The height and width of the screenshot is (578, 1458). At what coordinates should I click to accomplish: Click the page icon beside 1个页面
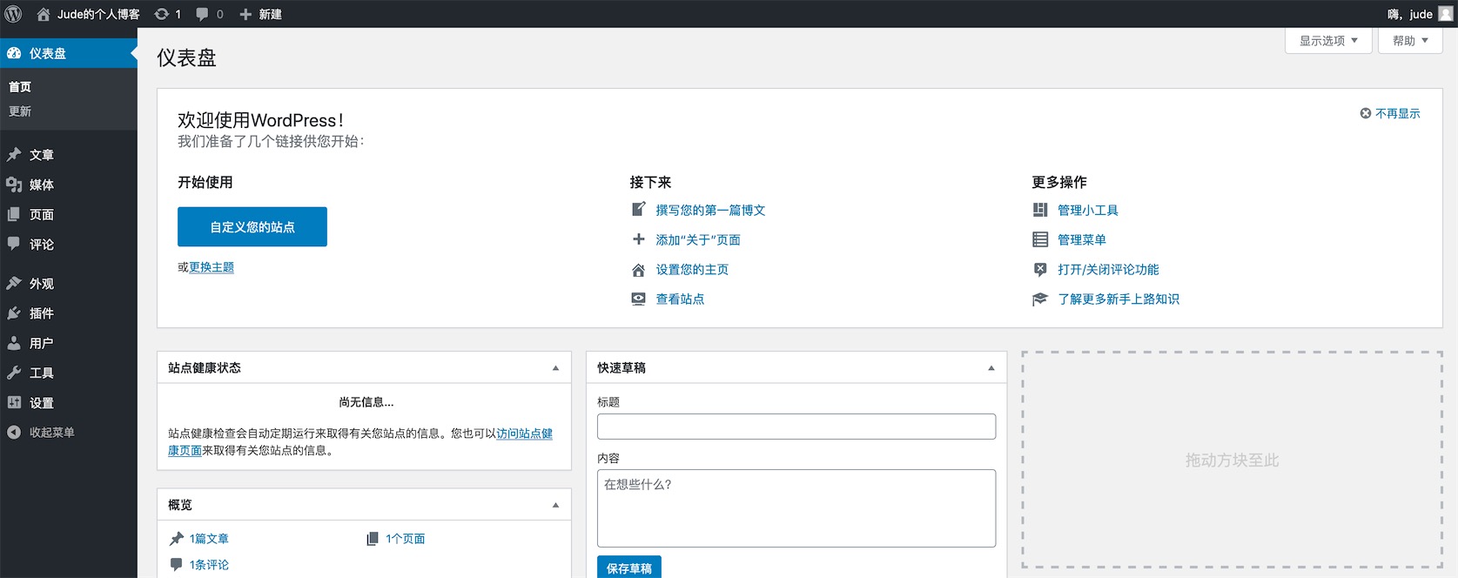373,539
